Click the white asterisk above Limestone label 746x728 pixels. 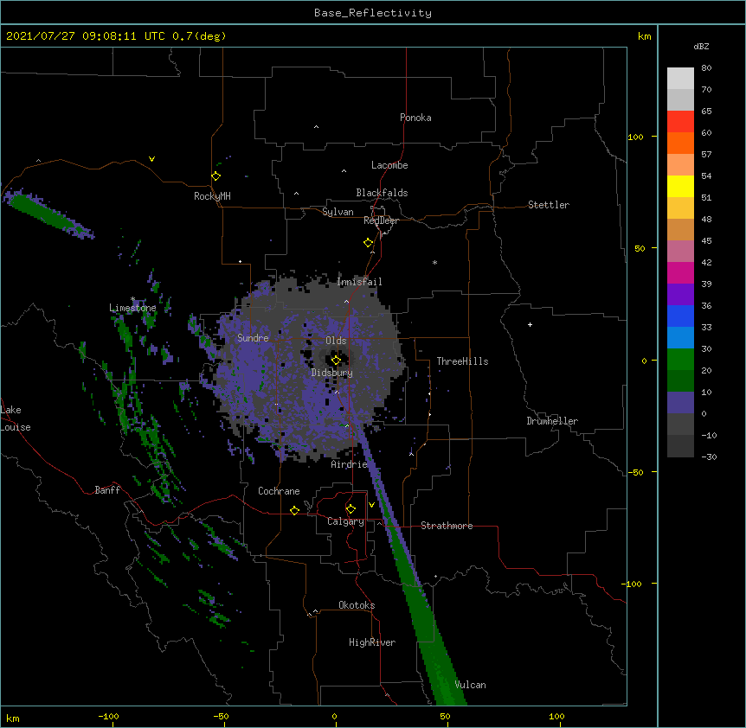click(133, 299)
